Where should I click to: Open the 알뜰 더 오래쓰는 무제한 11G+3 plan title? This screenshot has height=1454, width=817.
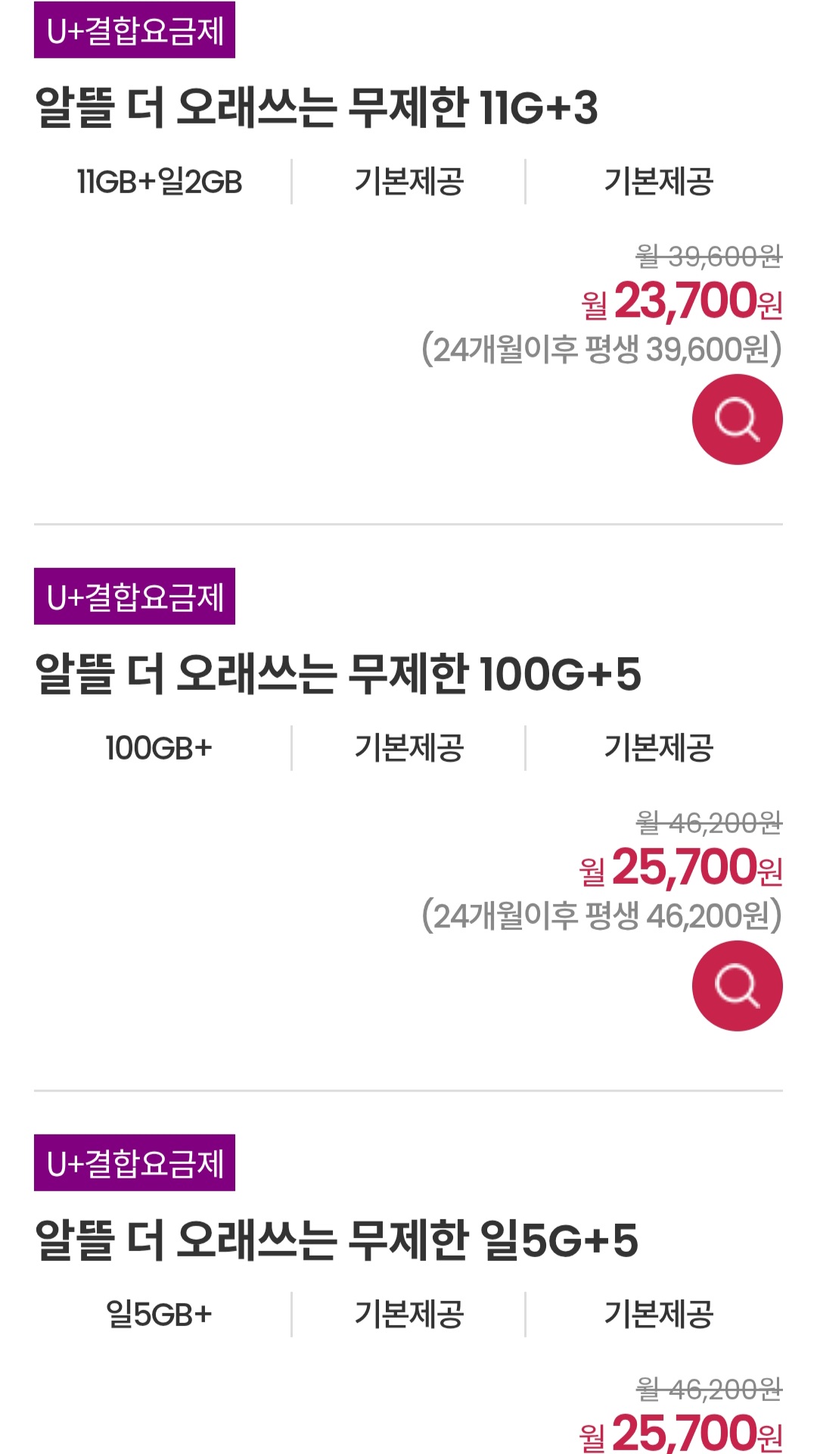click(316, 108)
